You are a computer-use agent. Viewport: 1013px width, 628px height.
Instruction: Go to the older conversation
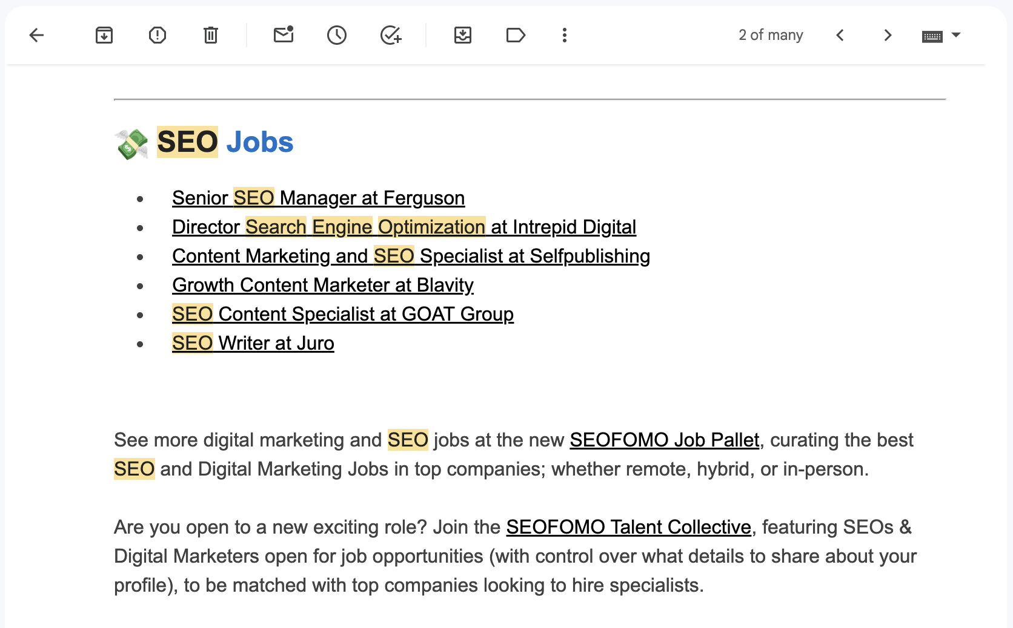[x=887, y=35]
